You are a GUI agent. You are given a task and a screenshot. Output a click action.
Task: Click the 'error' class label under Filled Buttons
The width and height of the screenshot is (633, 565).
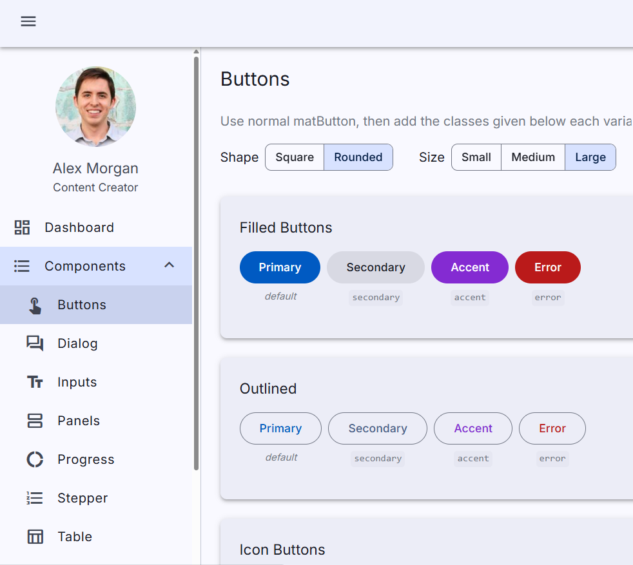tap(548, 298)
